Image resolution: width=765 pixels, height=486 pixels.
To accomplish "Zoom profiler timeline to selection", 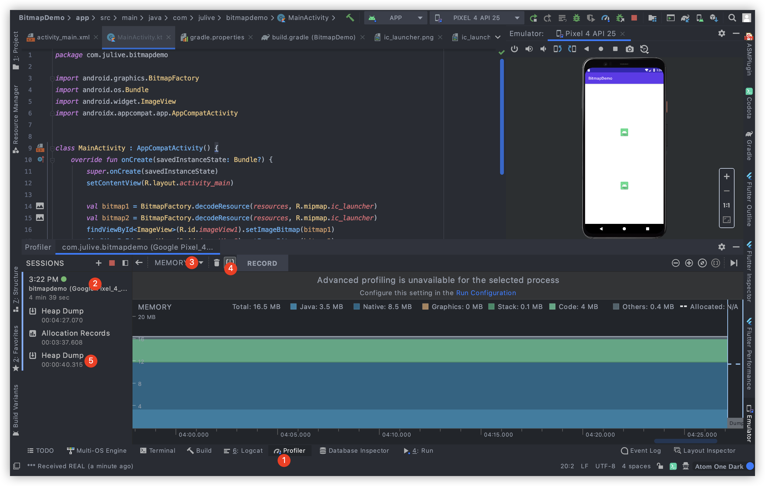I will [715, 263].
